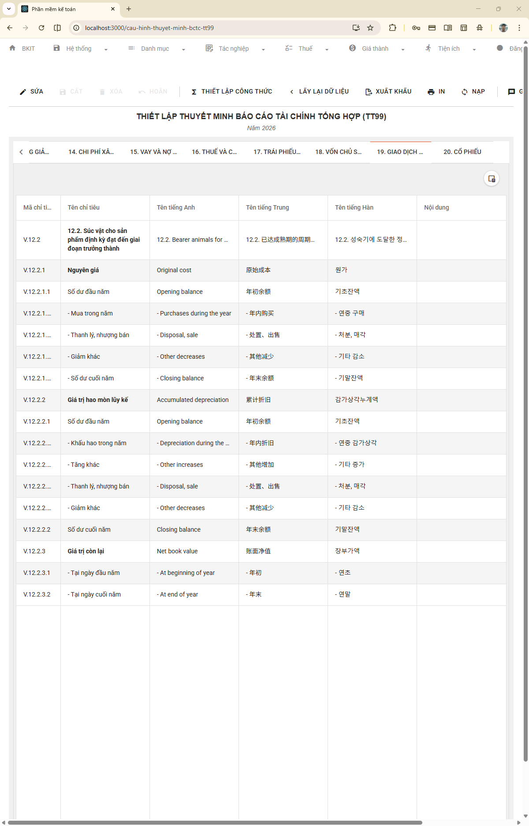529x826 pixels.
Task: Expand the Hệ thống dropdown arrow
Action: pos(106,49)
